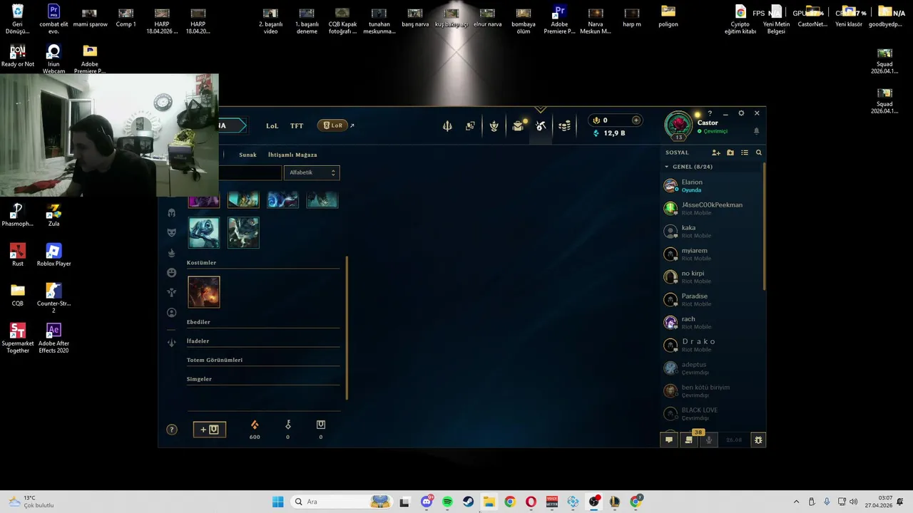The width and height of the screenshot is (913, 513).
Task: Click the Add Friend icon
Action: 716,152
